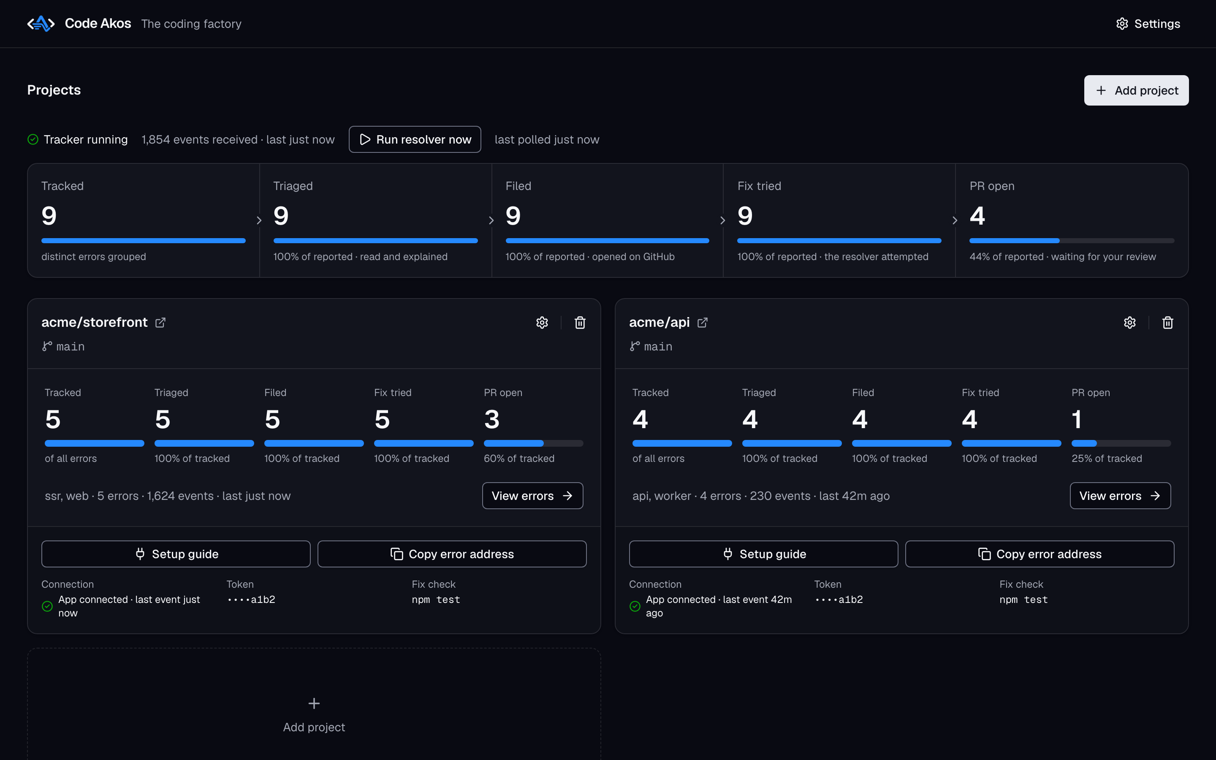Click the Tracker running green check icon
Image resolution: width=1216 pixels, height=760 pixels.
33,139
